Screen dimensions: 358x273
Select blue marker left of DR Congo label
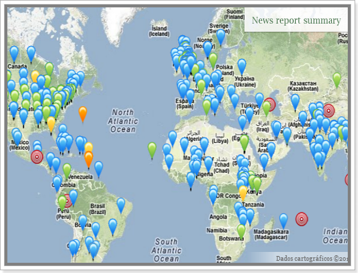[x=213, y=197]
